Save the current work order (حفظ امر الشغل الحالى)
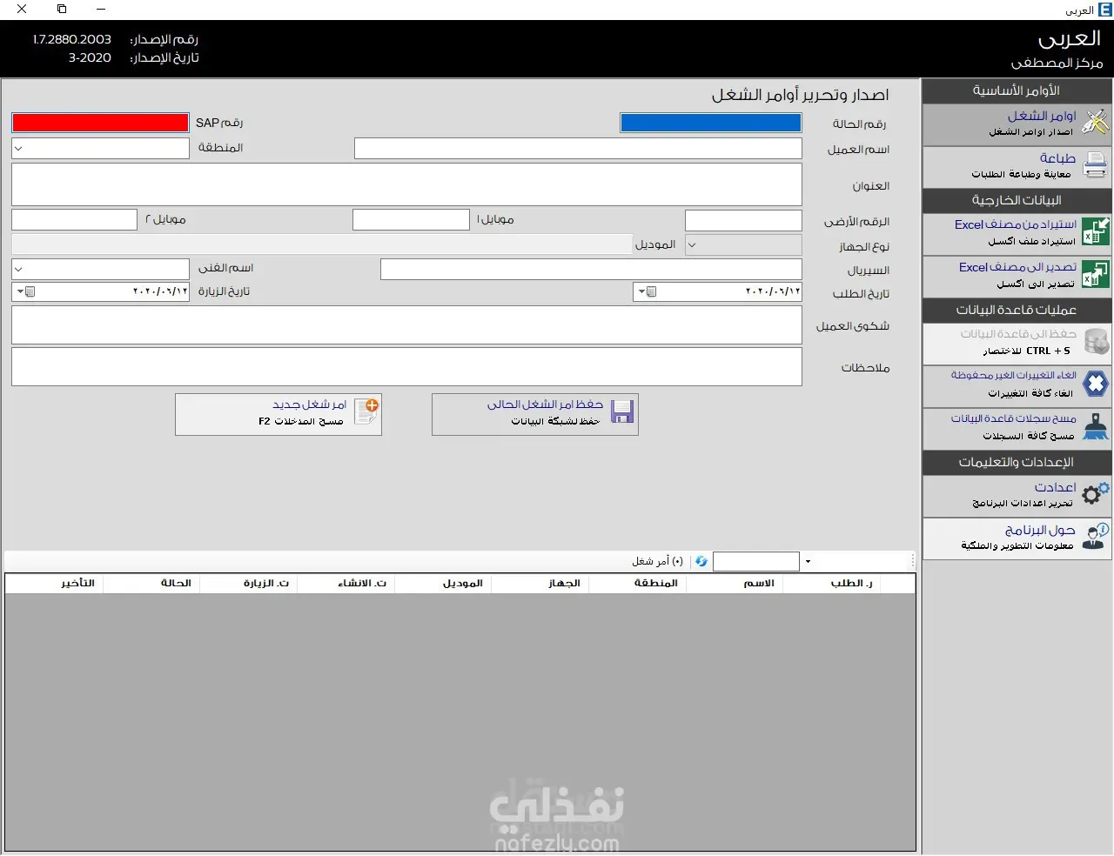 535,414
